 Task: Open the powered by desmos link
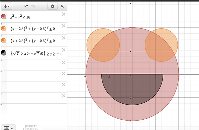click(31, 127)
